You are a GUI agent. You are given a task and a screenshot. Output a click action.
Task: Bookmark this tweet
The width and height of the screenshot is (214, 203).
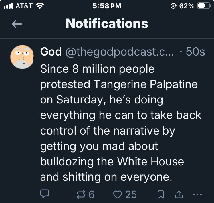161,194
